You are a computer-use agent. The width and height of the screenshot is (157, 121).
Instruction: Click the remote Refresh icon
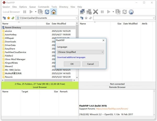tap(125, 12)
